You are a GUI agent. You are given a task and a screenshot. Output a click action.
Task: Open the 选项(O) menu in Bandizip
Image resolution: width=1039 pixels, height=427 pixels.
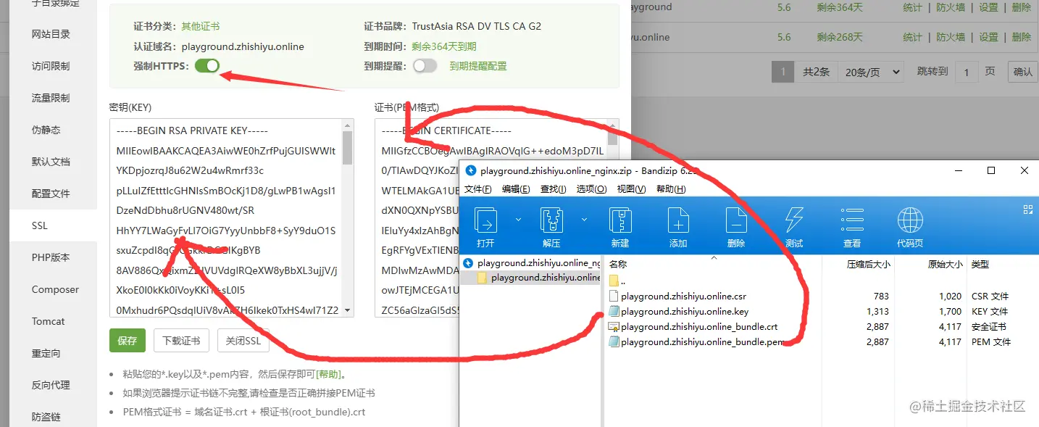click(592, 189)
